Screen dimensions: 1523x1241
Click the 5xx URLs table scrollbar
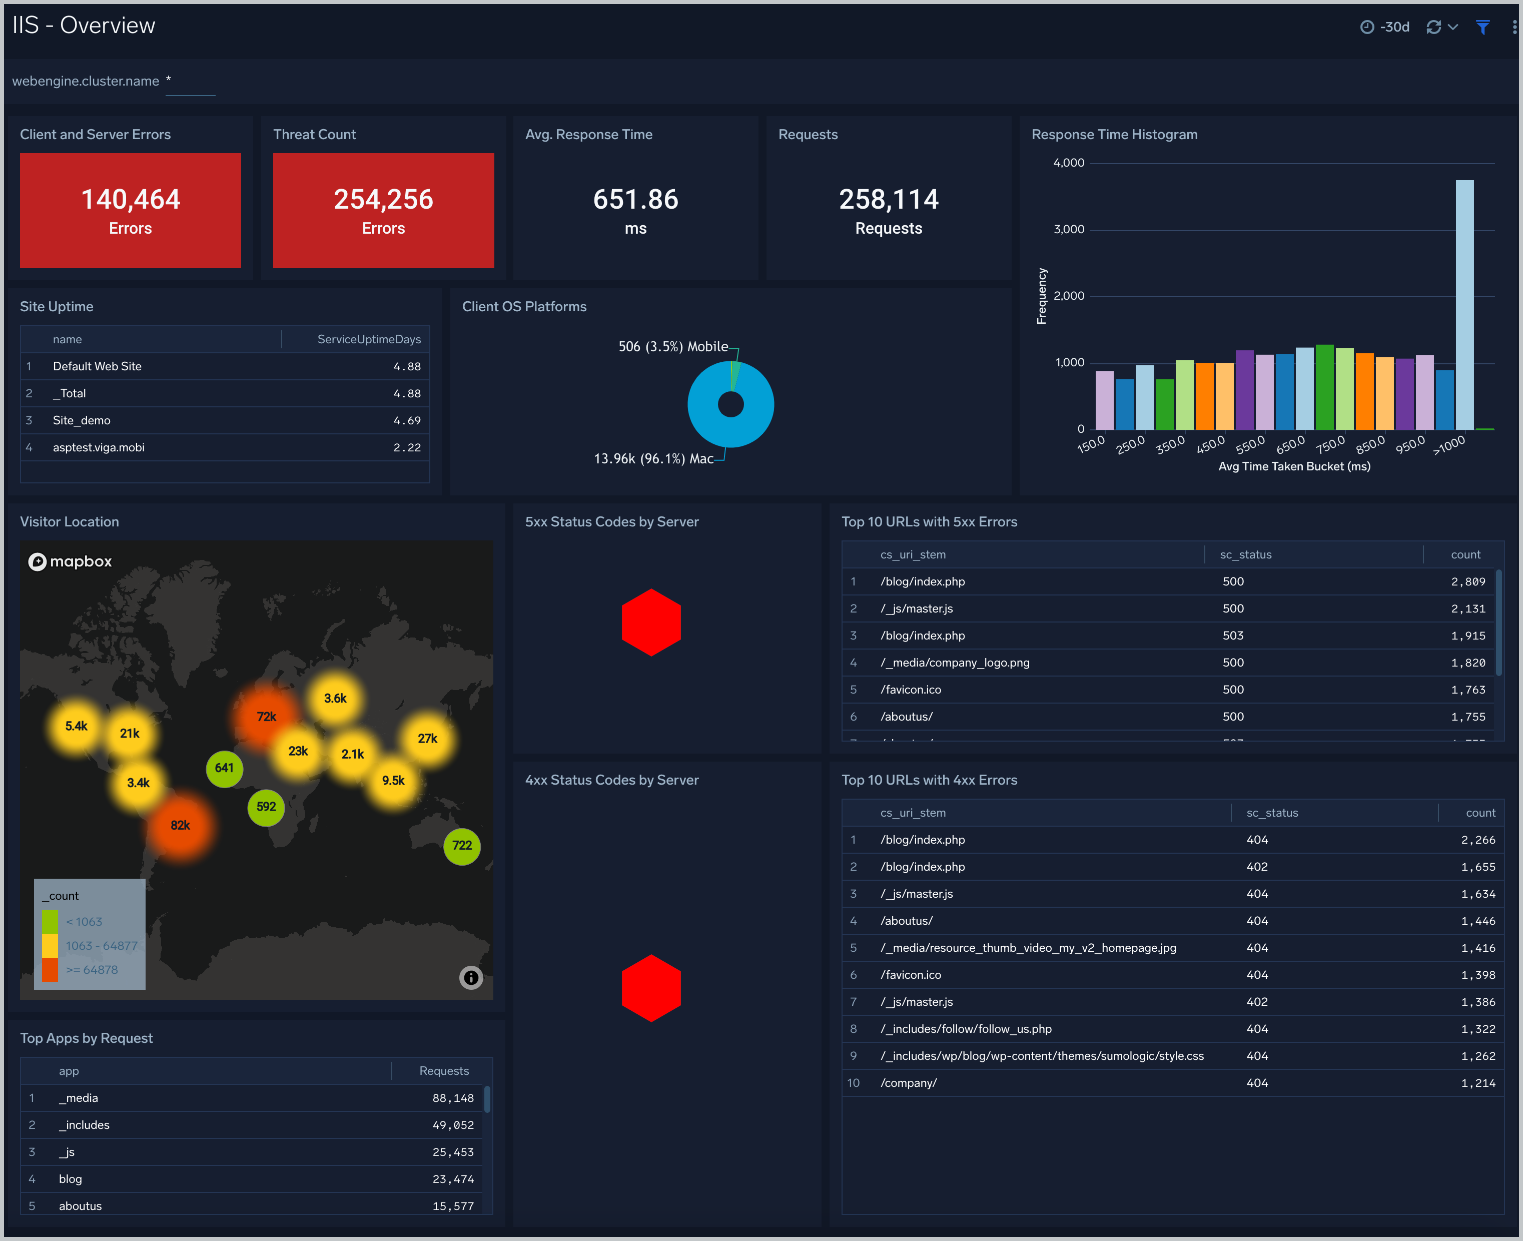click(1498, 622)
